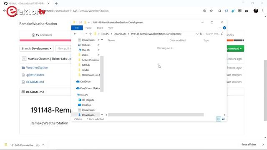Open Chrome profile avatar
The width and height of the screenshot is (267, 150).
click(256, 11)
